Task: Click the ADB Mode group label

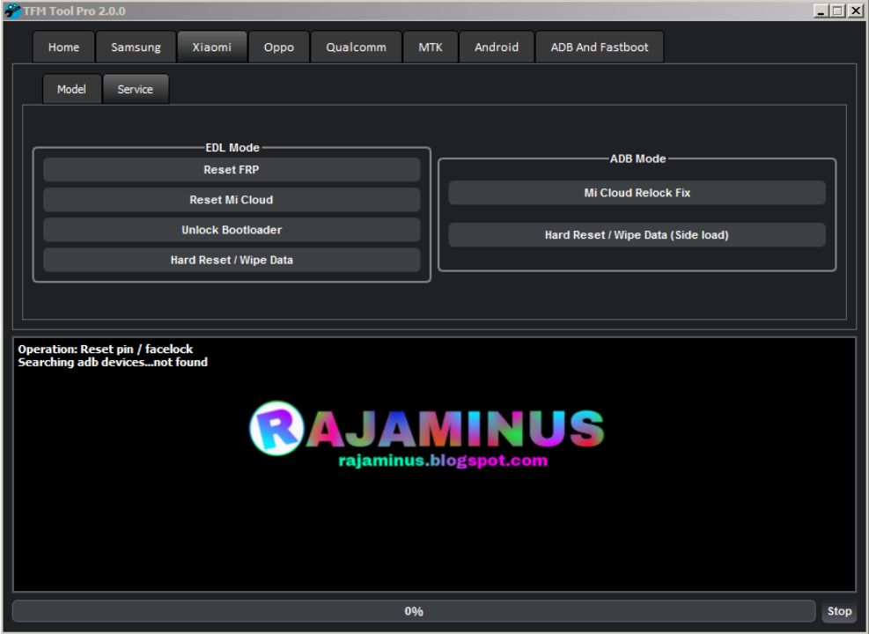Action: (638, 158)
